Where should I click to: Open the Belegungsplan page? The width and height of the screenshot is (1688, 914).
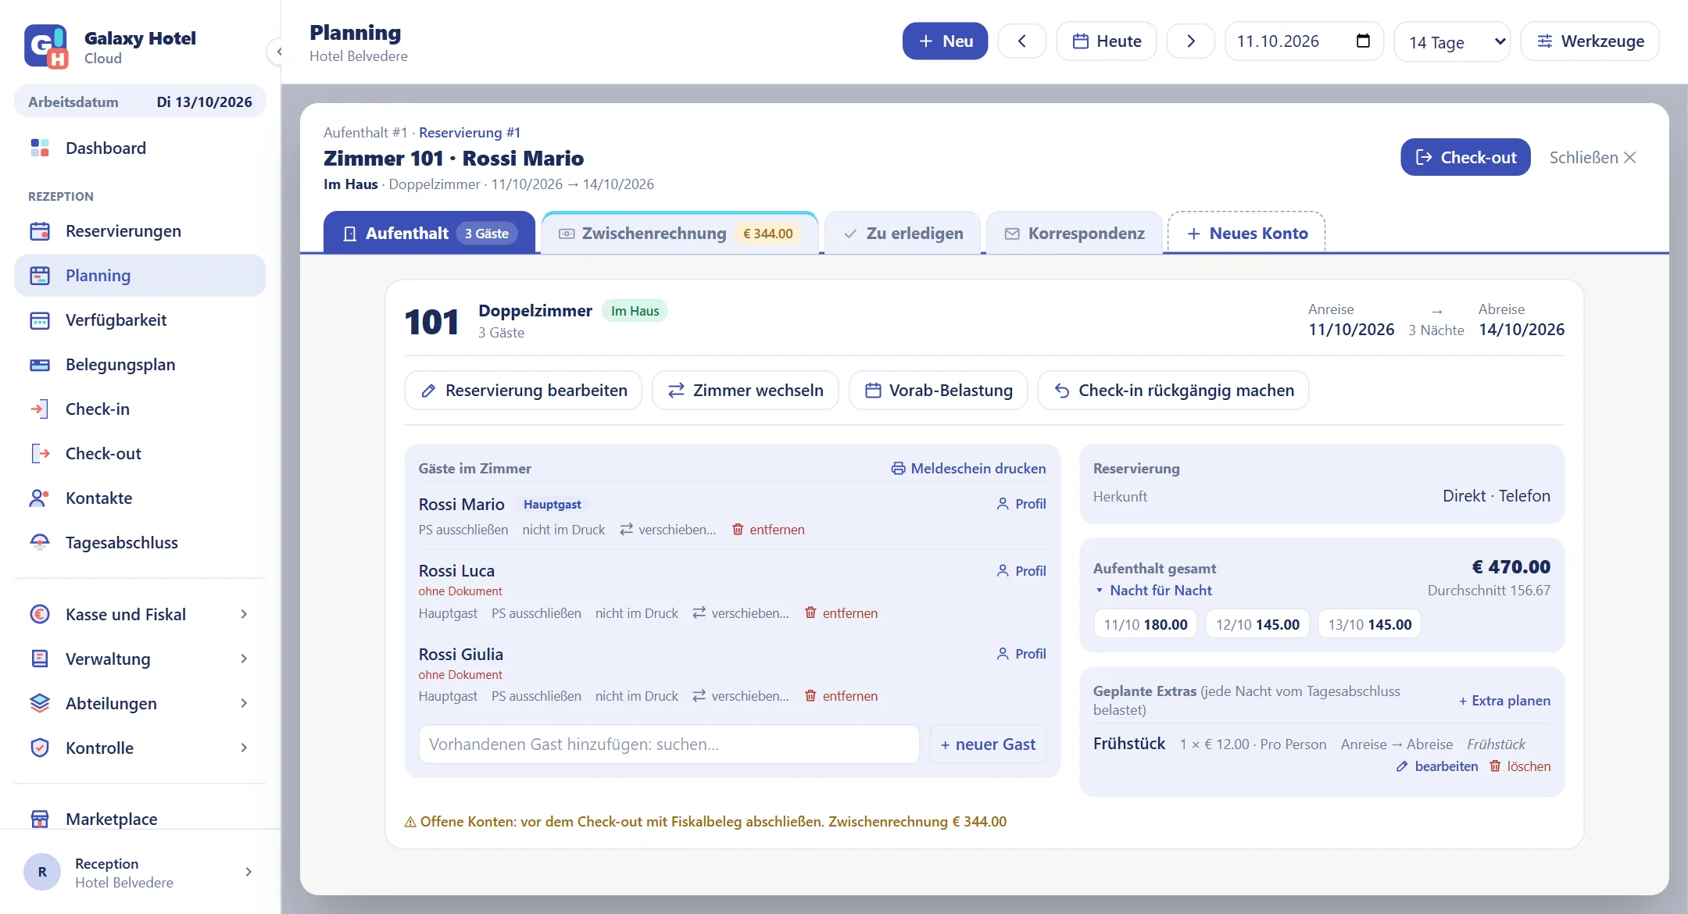140,365
